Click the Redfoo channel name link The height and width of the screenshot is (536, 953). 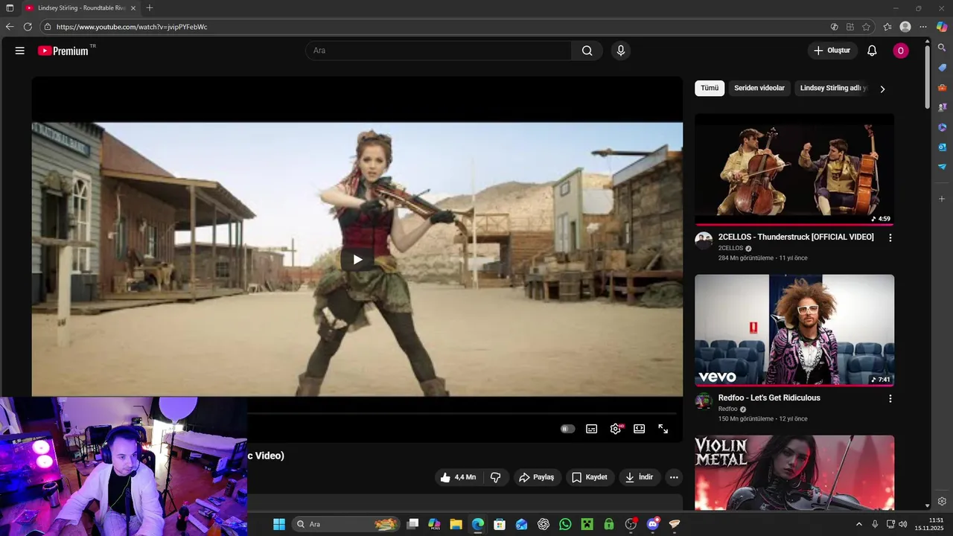click(x=727, y=409)
